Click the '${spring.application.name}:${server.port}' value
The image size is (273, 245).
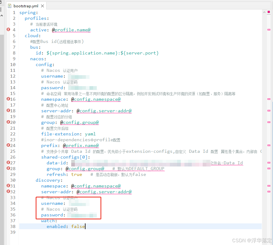103,53
